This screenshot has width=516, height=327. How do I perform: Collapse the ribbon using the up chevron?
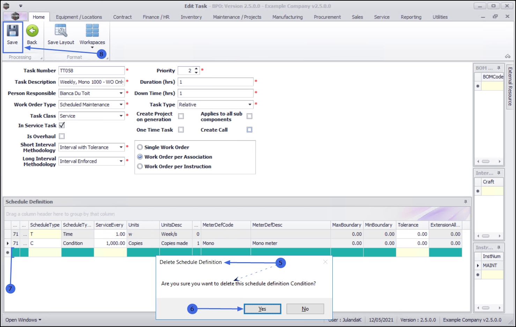pos(508,56)
